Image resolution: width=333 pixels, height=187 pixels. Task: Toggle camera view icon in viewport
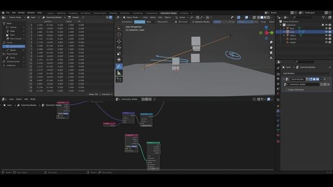pyautogui.click(x=271, y=52)
